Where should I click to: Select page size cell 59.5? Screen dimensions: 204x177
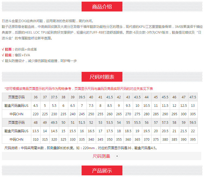pyautogui.click(x=193, y=123)
